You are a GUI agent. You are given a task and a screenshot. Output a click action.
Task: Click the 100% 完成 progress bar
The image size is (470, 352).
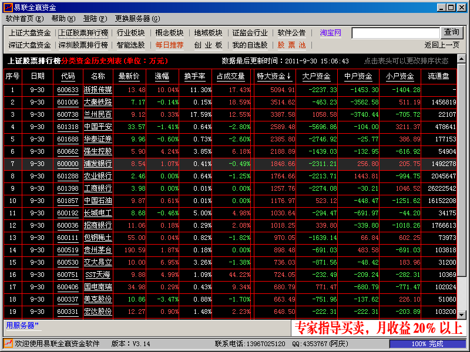click(427, 344)
